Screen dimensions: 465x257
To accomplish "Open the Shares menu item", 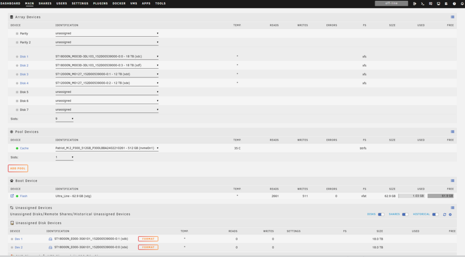I will click(45, 4).
